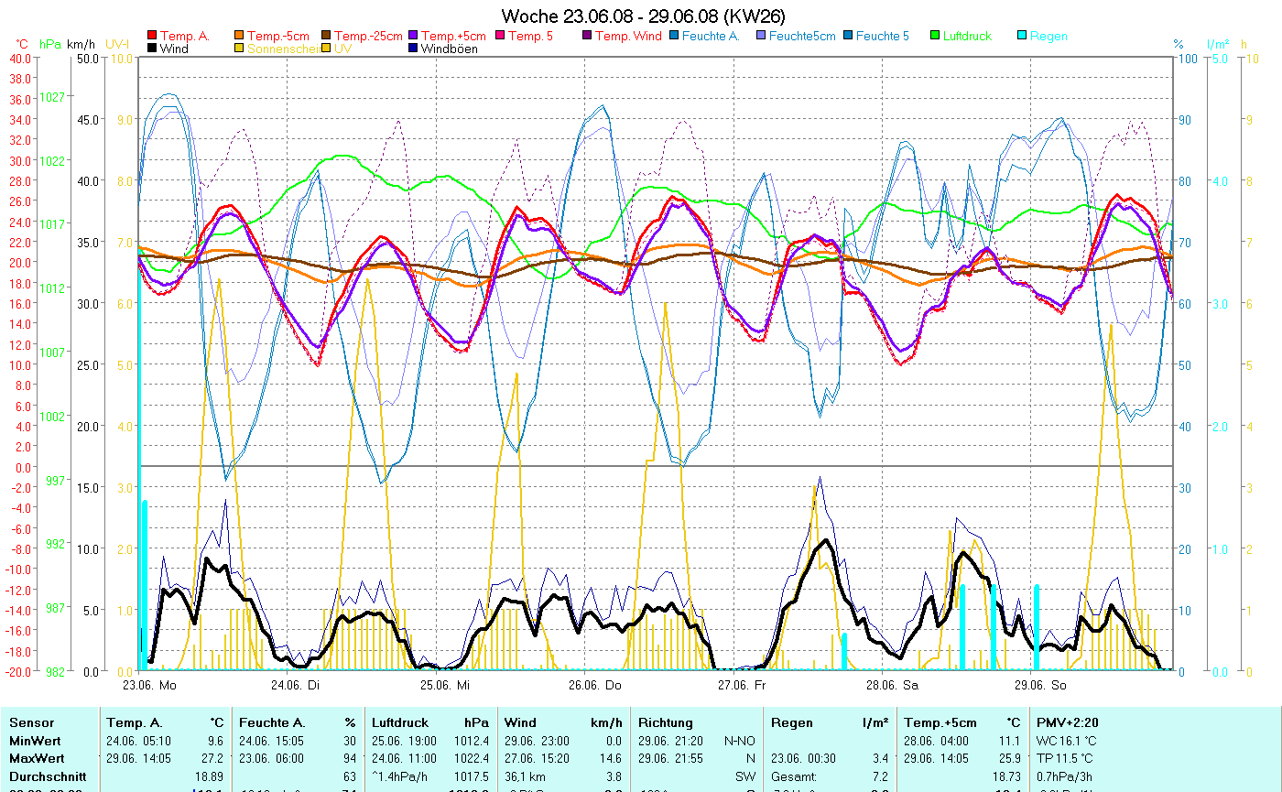Click the purple Temp.+5cm legend square

413,36
